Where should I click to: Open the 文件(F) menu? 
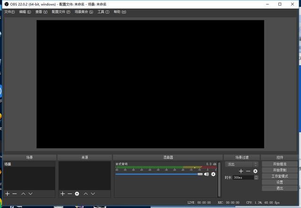[x=9, y=12]
